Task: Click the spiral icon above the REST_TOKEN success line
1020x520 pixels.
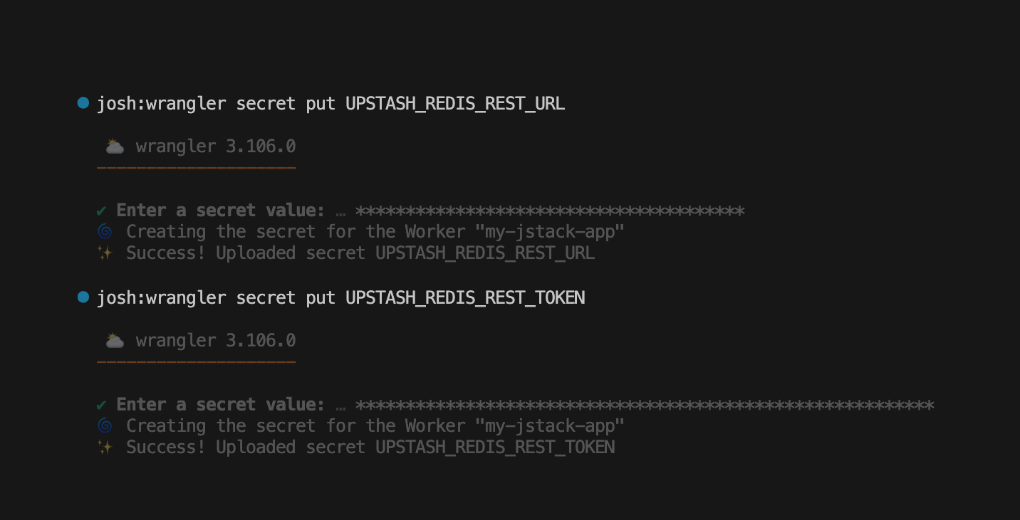Action: (105, 426)
